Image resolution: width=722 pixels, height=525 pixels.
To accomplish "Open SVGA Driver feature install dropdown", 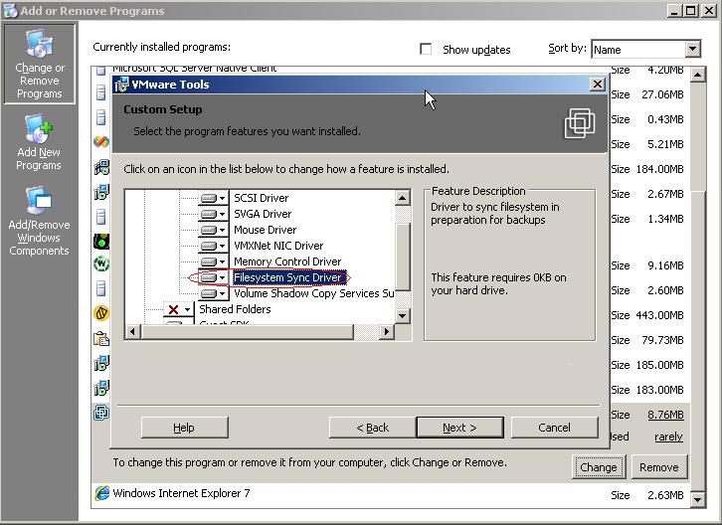I will pyautogui.click(x=214, y=214).
